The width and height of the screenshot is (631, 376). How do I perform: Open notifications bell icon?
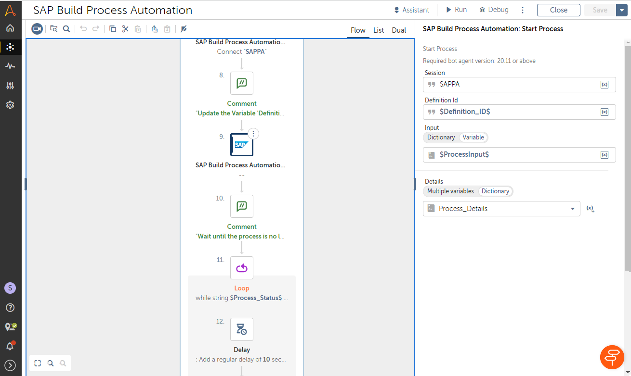coord(10,346)
